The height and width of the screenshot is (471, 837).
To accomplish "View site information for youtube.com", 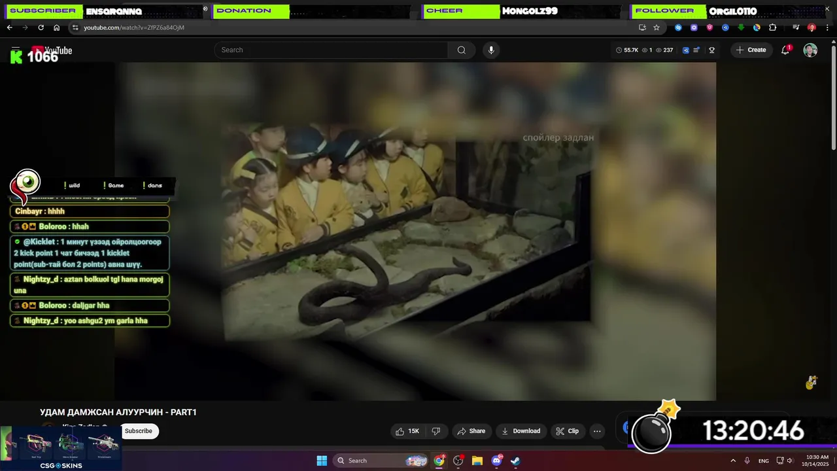I will click(75, 27).
